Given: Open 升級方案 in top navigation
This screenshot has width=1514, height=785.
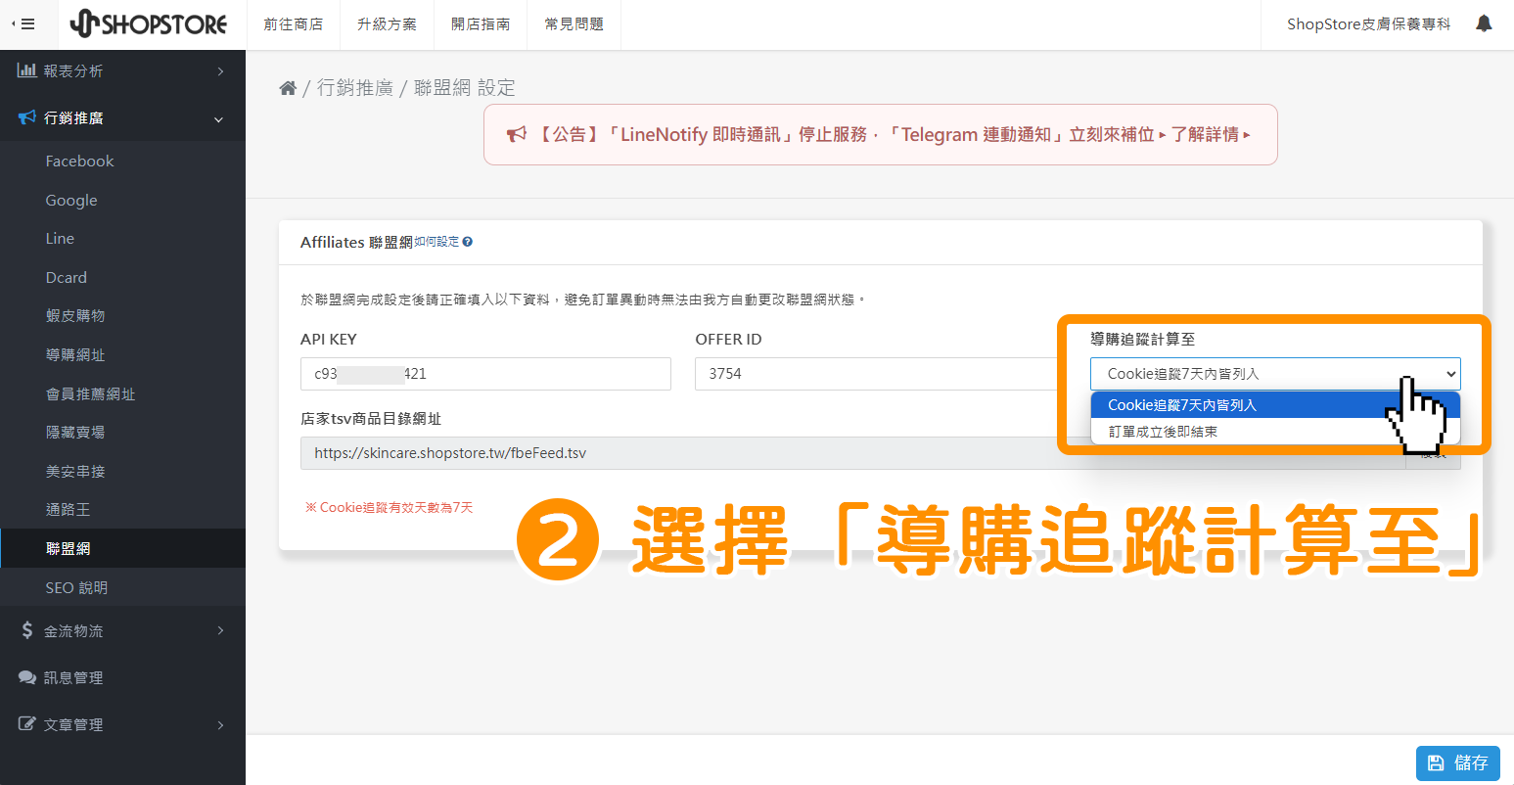Looking at the screenshot, I should pos(387,24).
